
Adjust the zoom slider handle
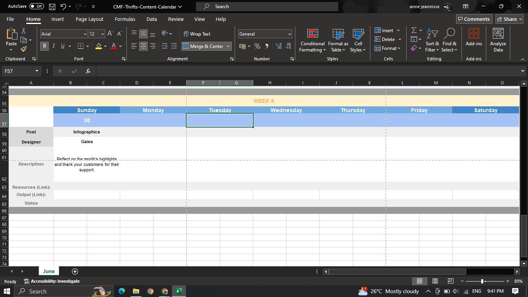click(x=482, y=281)
